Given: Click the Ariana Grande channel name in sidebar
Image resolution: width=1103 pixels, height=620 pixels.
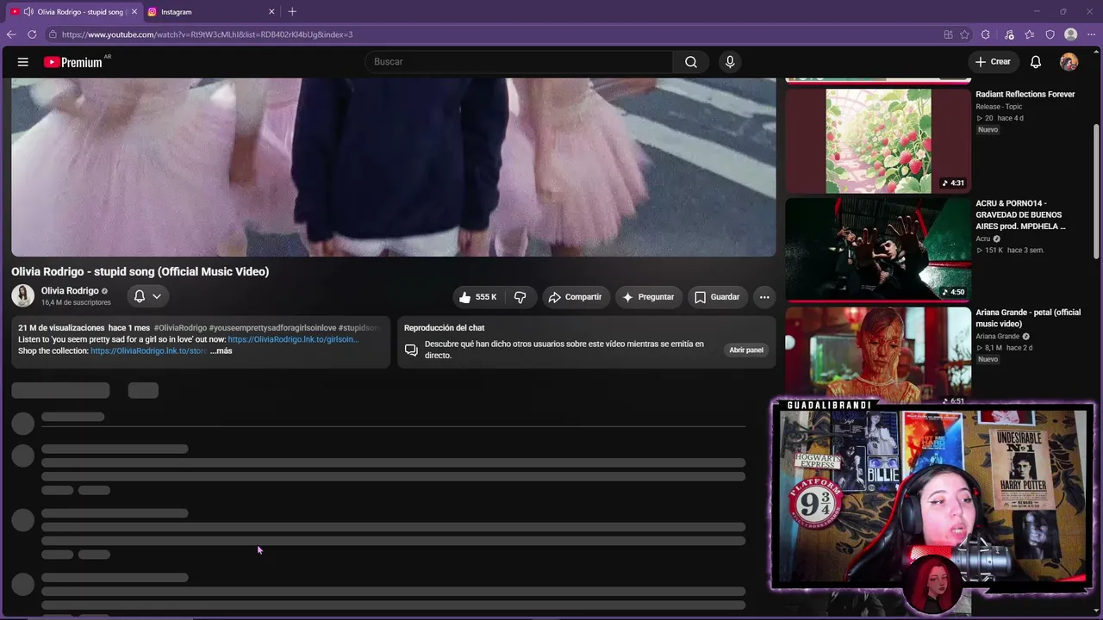Looking at the screenshot, I should (998, 337).
